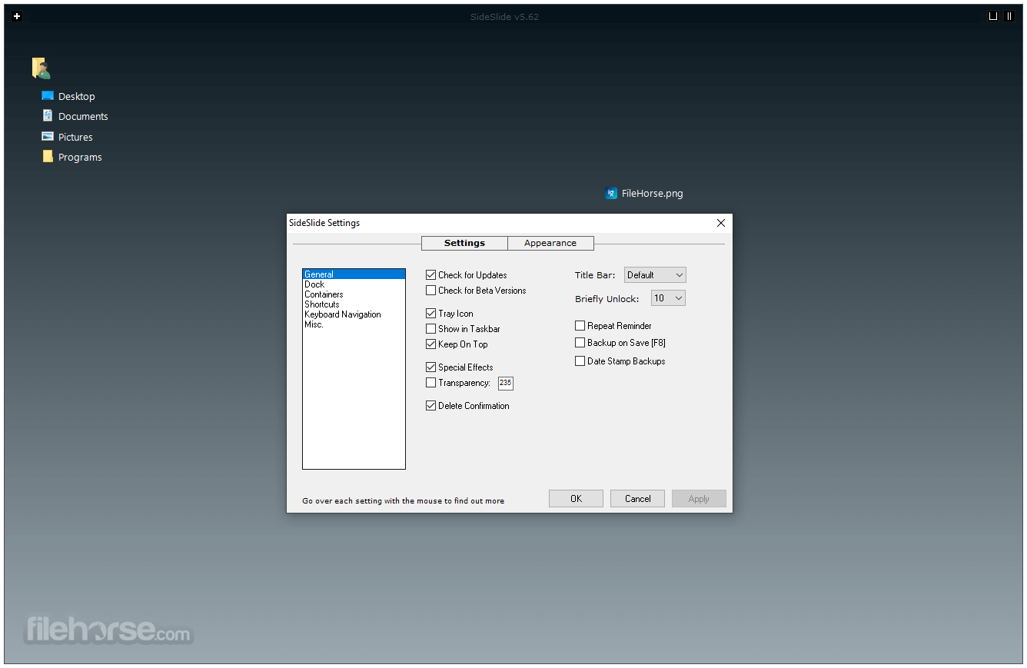Open the Pictures shortcut
Viewport: 1027px width, 668px height.
pyautogui.click(x=67, y=137)
